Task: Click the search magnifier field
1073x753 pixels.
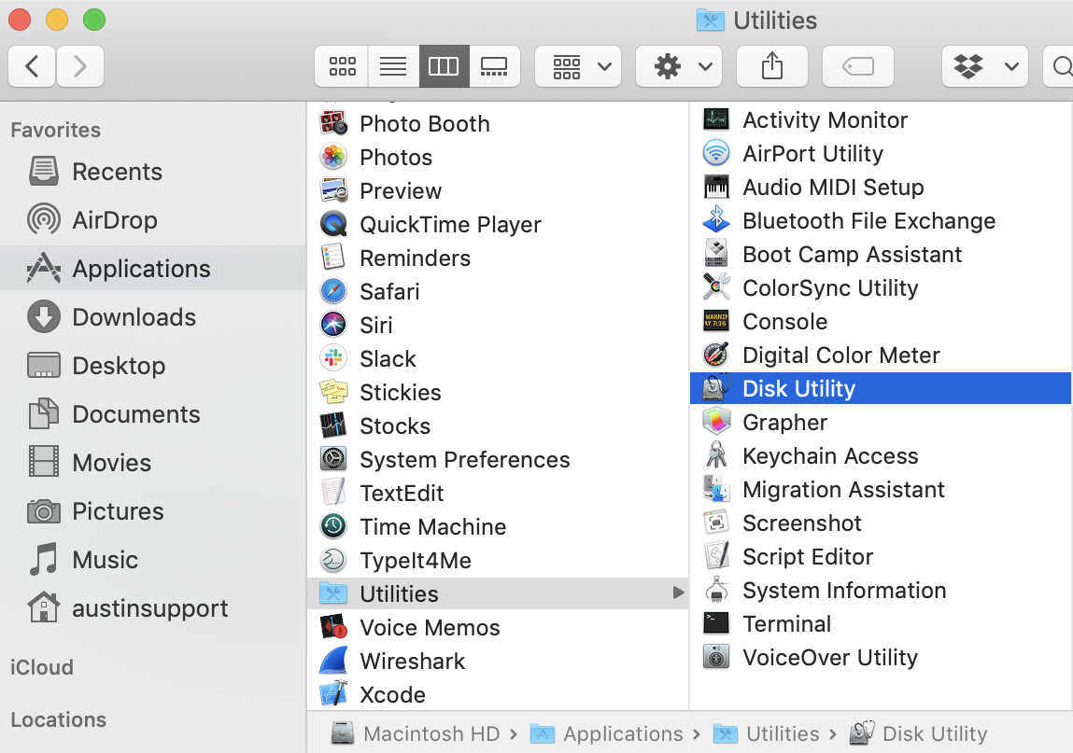Action: coord(1058,66)
